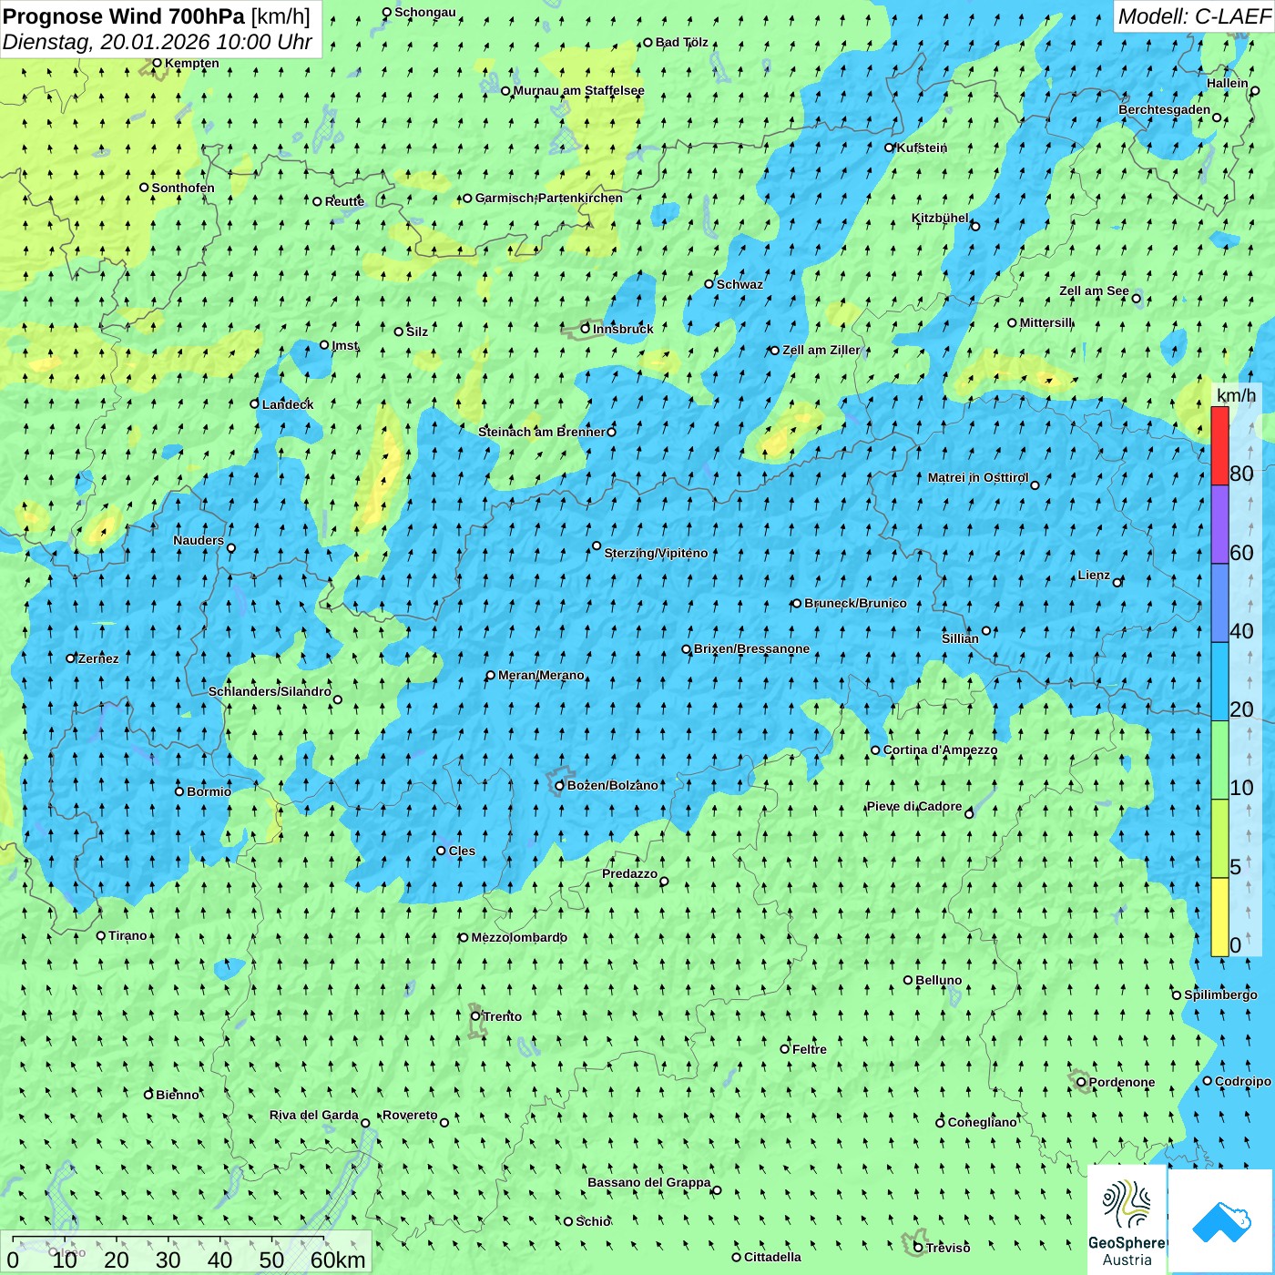Click the 'Bruneck/Brunico' label
This screenshot has height=1275, width=1275.
tap(856, 603)
